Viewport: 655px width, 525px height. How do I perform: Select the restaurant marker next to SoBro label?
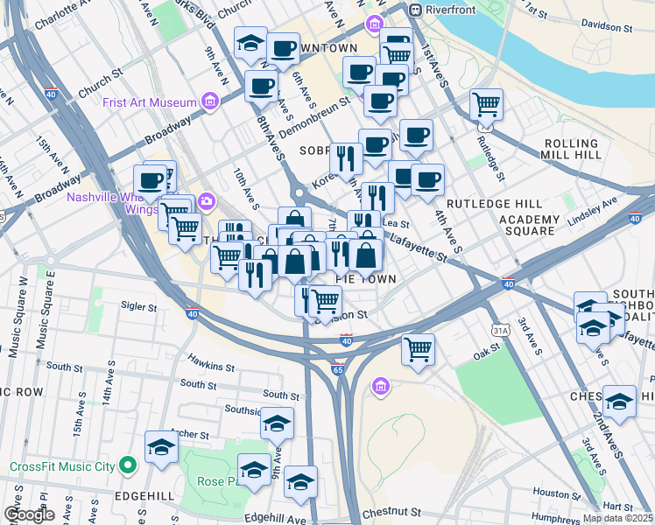(346, 160)
